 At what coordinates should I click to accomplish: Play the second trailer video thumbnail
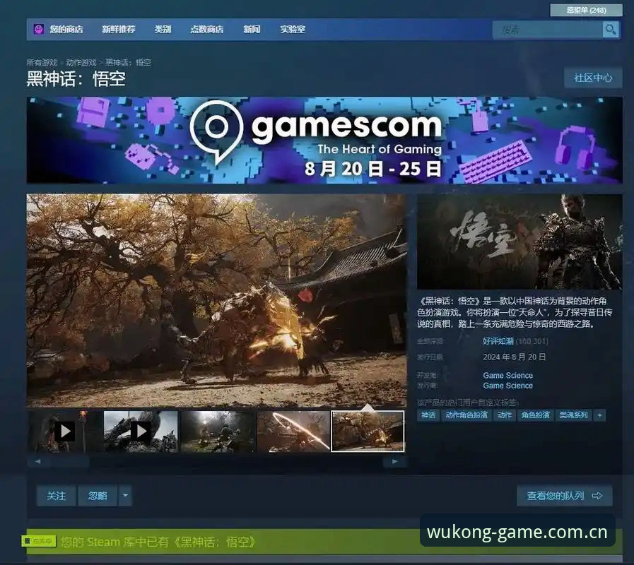pos(141,432)
